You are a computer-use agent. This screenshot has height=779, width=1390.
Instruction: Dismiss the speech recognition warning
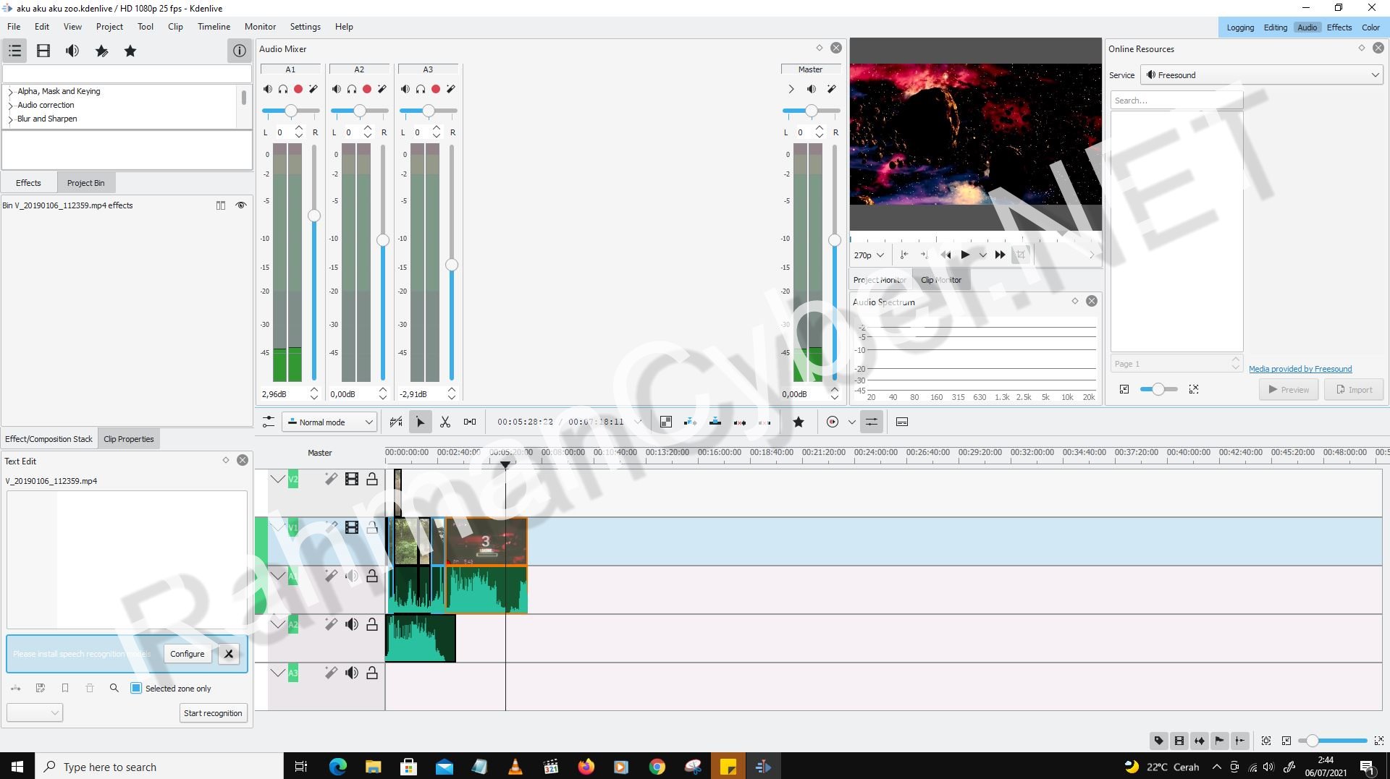pos(229,654)
